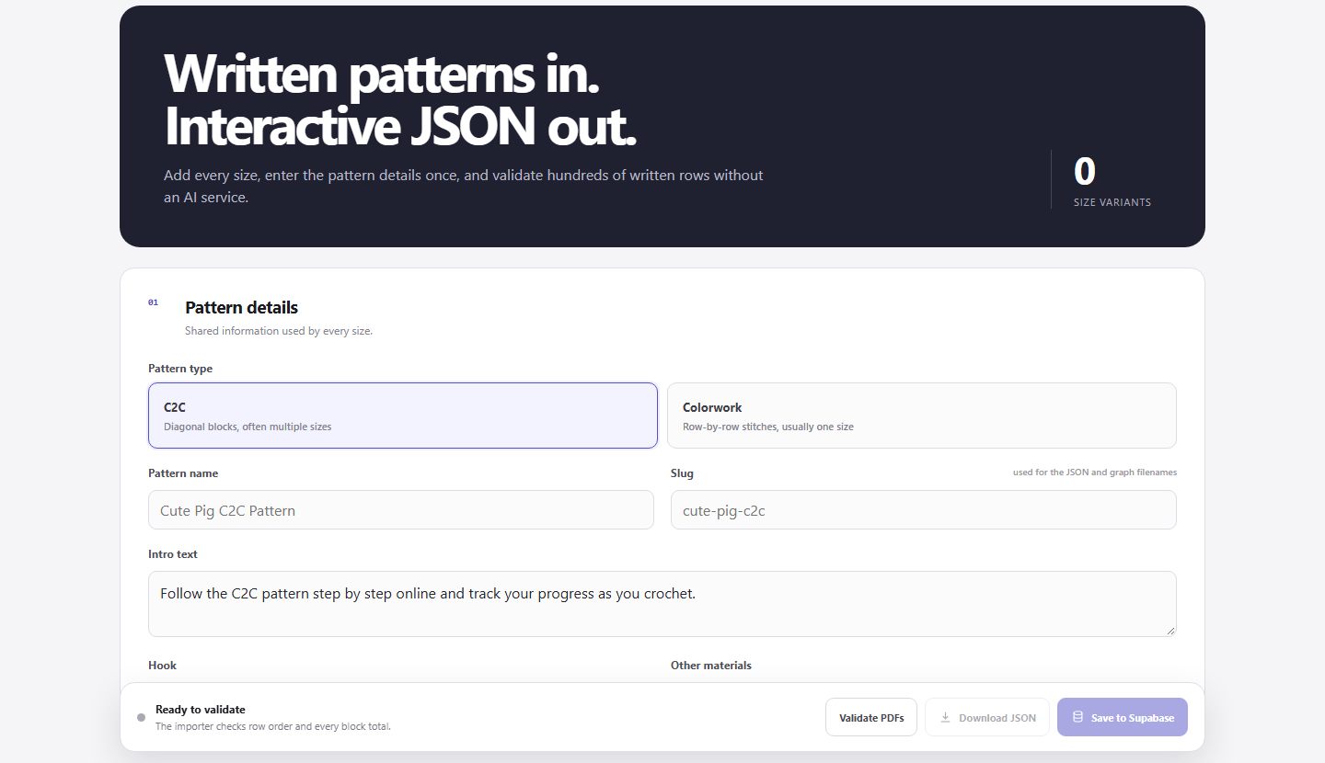Viewport: 1325px width, 763px height.
Task: Click the 'Ready to validate' status text
Action: (201, 710)
